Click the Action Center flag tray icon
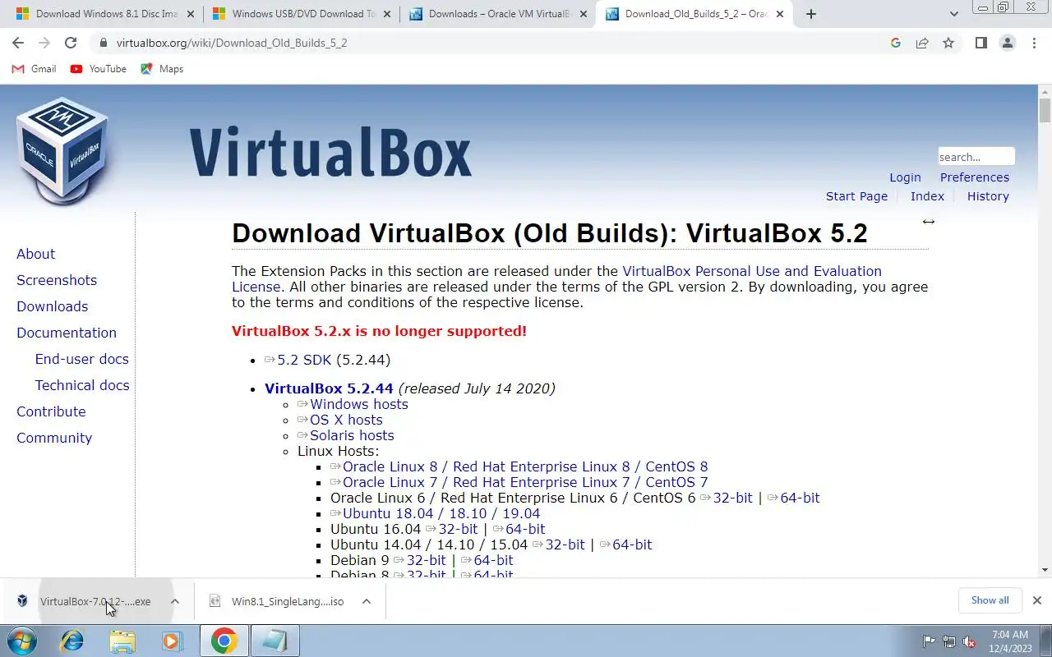 [930, 641]
